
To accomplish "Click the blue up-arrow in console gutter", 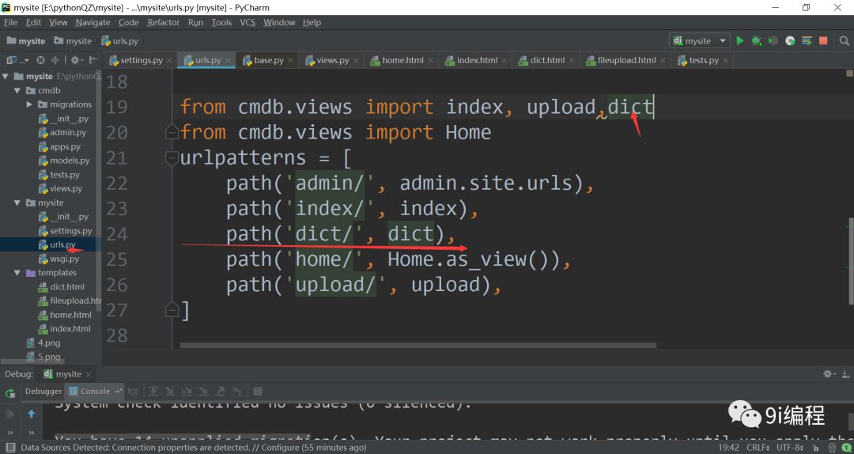I will [32, 414].
